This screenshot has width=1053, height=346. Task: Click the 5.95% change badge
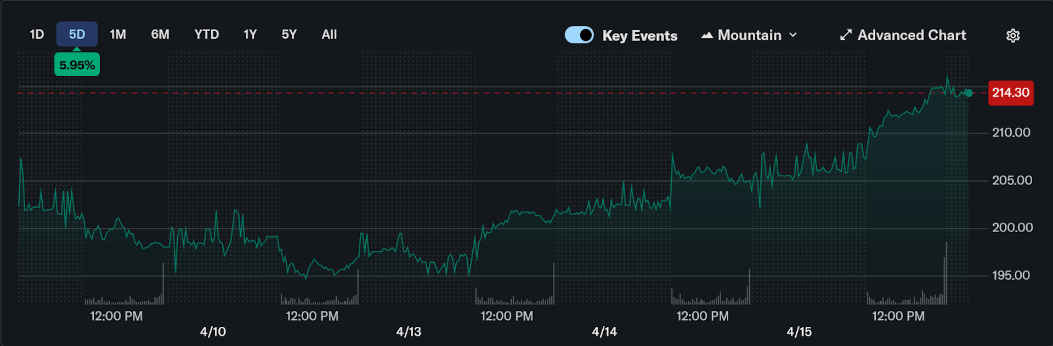(x=77, y=65)
